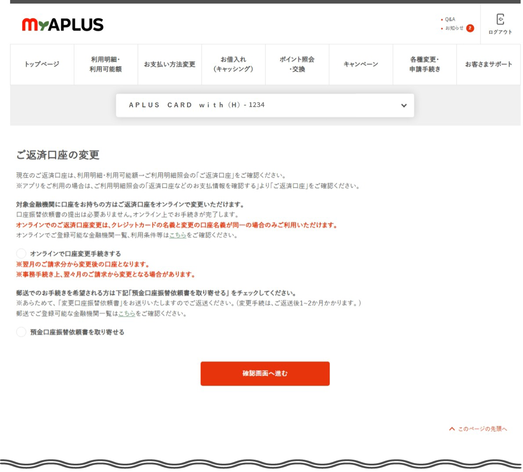Click the Q&A link in header
The height and width of the screenshot is (472, 523).
(450, 19)
